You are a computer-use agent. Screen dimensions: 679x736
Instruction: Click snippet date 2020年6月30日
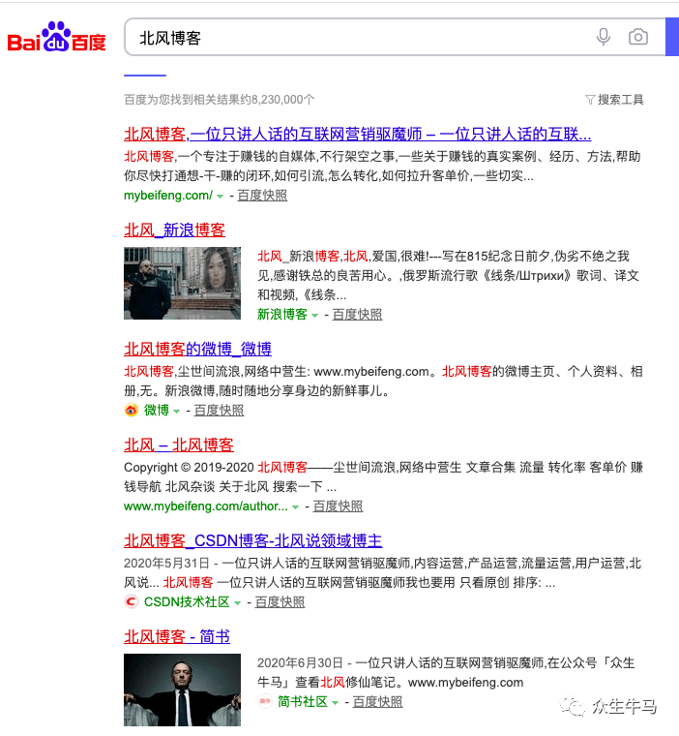click(300, 662)
